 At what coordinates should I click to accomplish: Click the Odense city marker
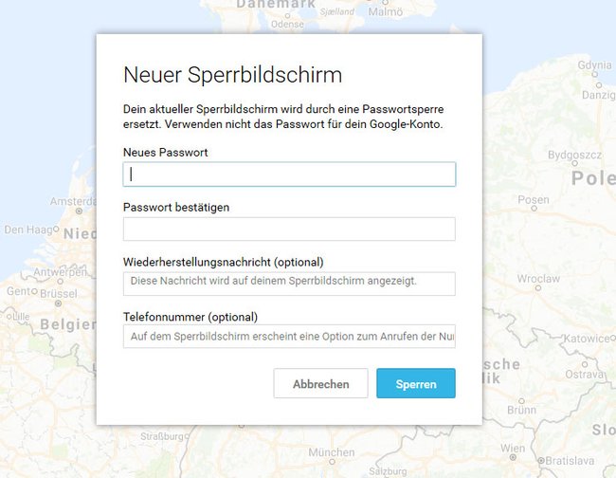point(287,16)
